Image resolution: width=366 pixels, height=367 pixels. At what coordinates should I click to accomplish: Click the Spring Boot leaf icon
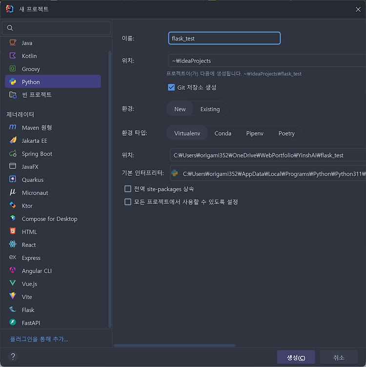(13, 154)
